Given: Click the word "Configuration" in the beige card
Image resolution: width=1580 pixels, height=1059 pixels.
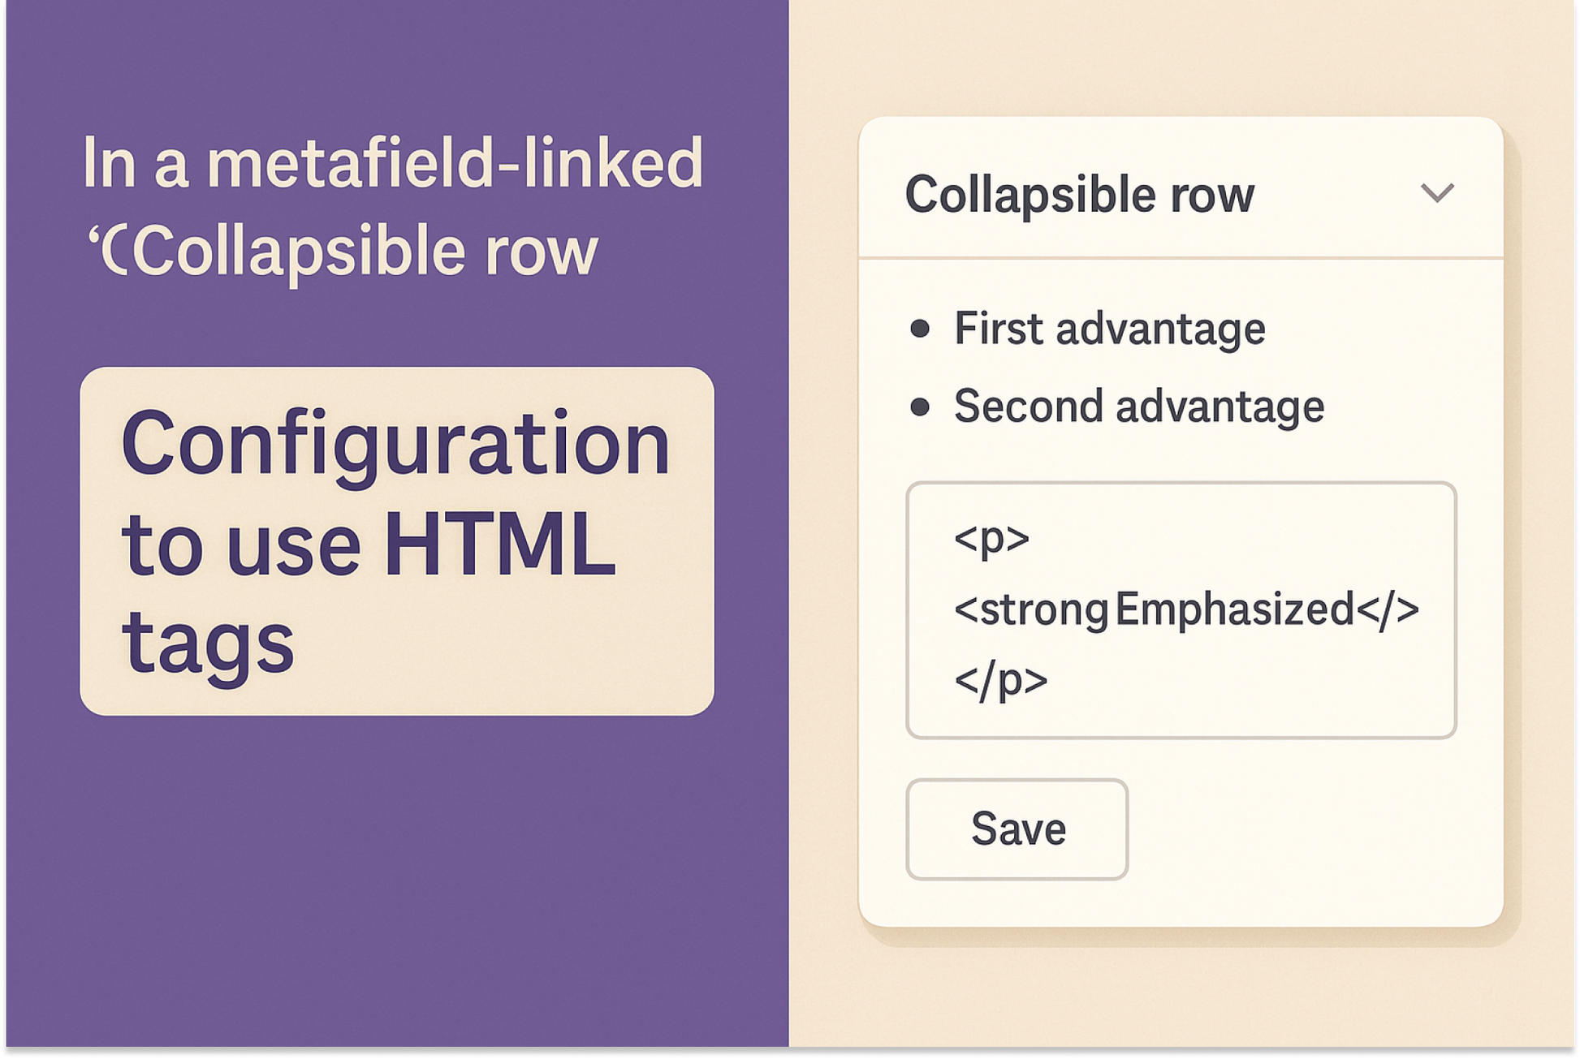Looking at the screenshot, I should pyautogui.click(x=395, y=444).
